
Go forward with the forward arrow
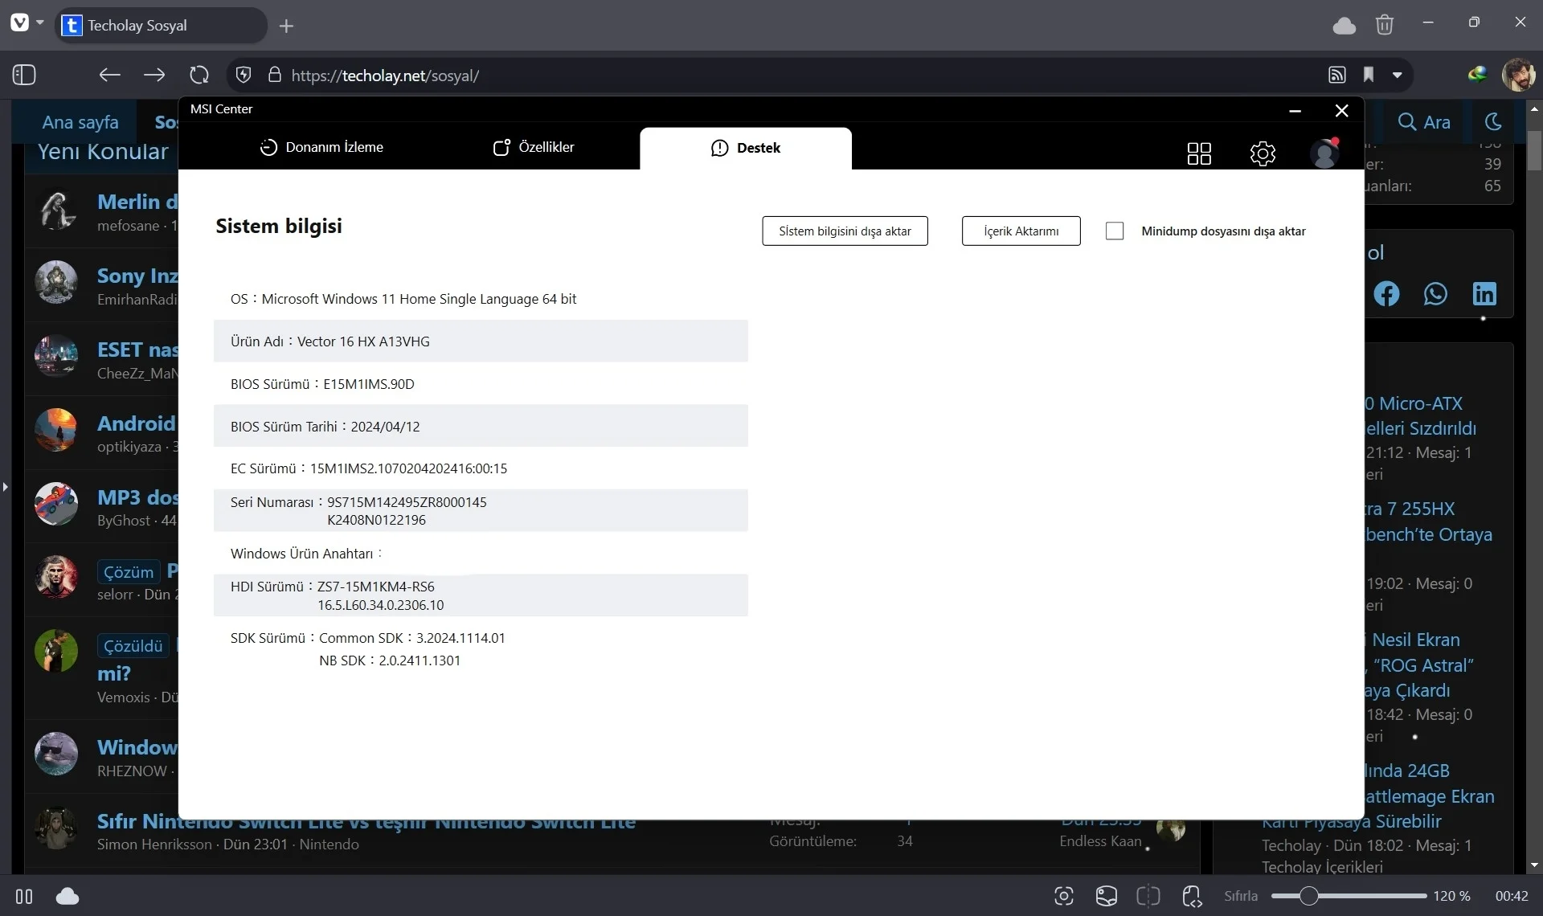tap(154, 75)
